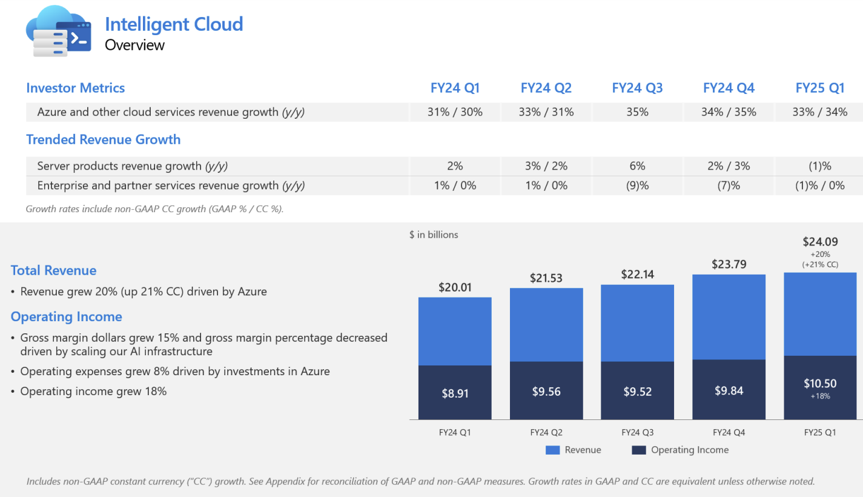Click the FY25 Q1 $10.50 operating income bar

(x=820, y=388)
